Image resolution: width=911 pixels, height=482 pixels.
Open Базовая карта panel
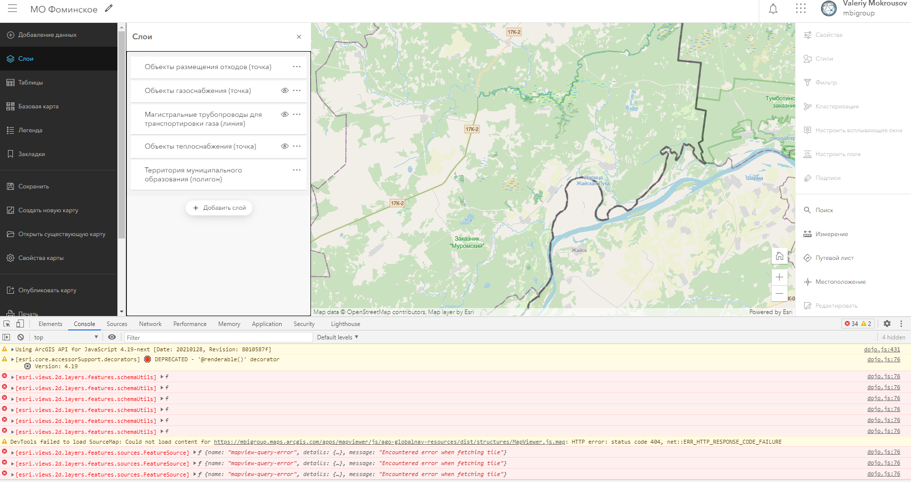coord(59,106)
